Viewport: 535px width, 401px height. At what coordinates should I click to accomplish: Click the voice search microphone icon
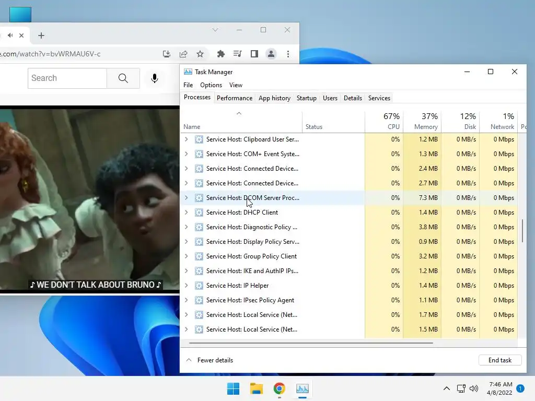tap(155, 78)
